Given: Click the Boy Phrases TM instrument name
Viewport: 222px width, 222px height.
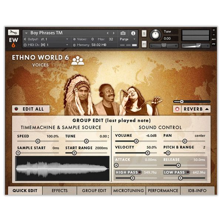Looking at the screenshot, I should tap(47, 33).
